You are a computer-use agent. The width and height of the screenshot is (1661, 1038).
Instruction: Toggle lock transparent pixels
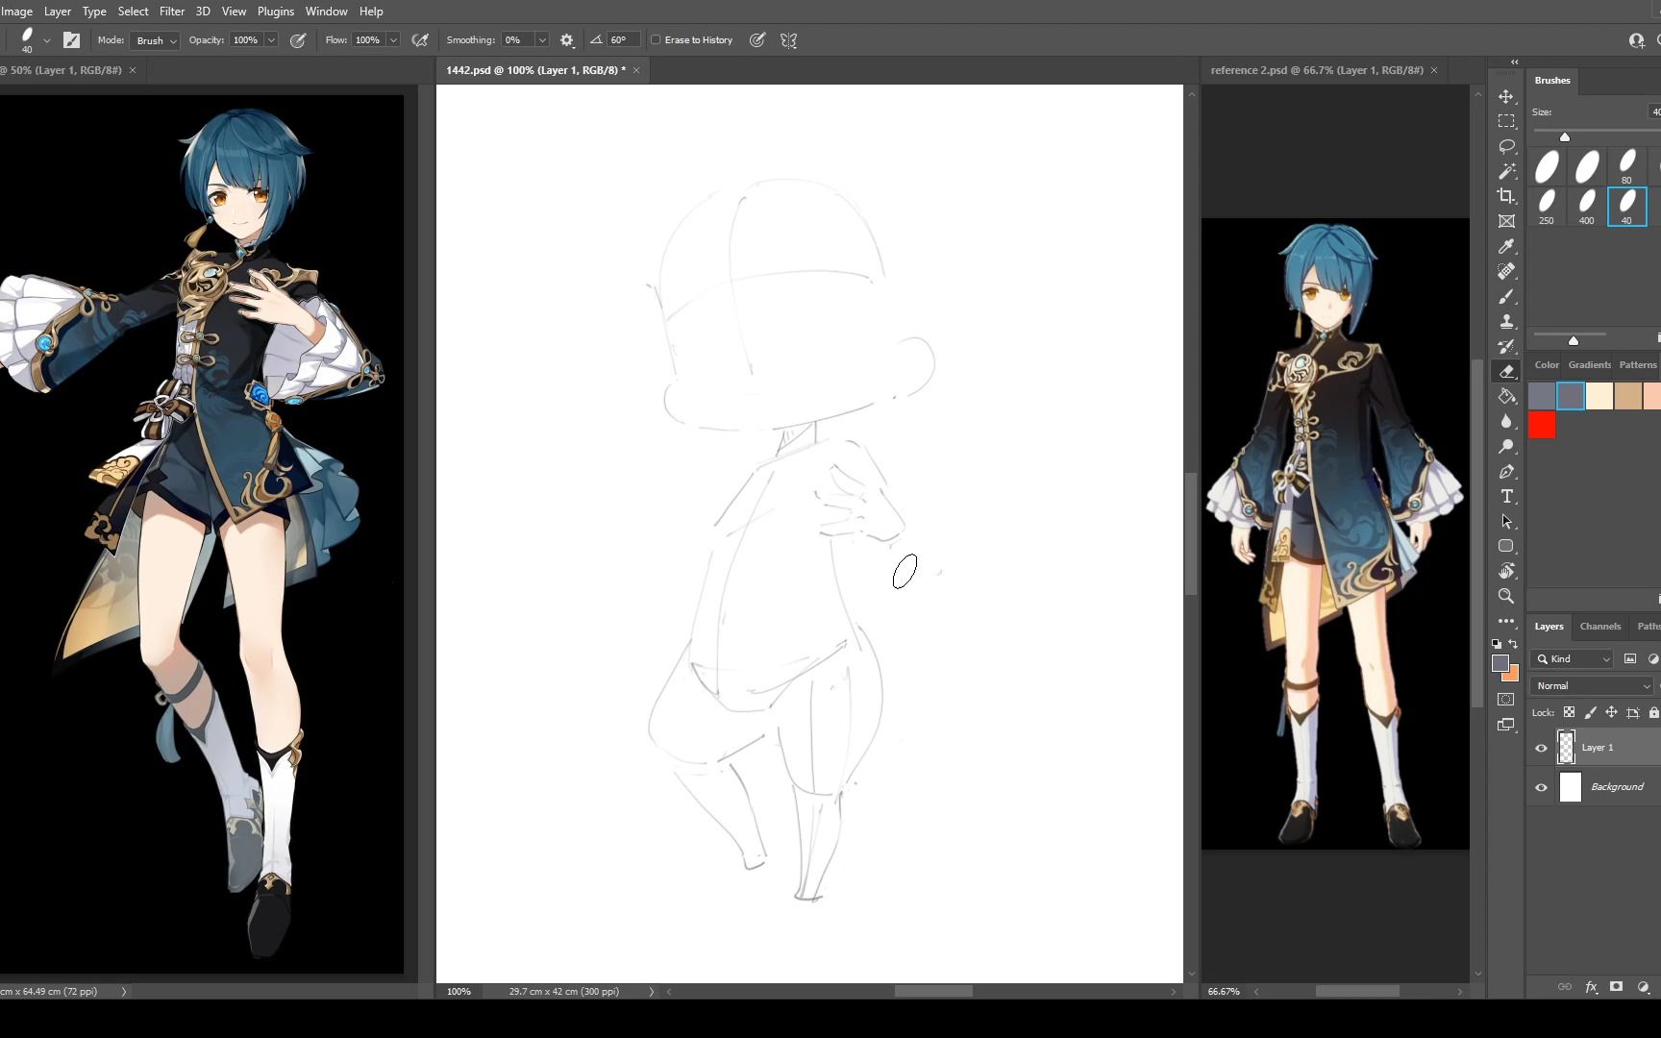(1569, 713)
